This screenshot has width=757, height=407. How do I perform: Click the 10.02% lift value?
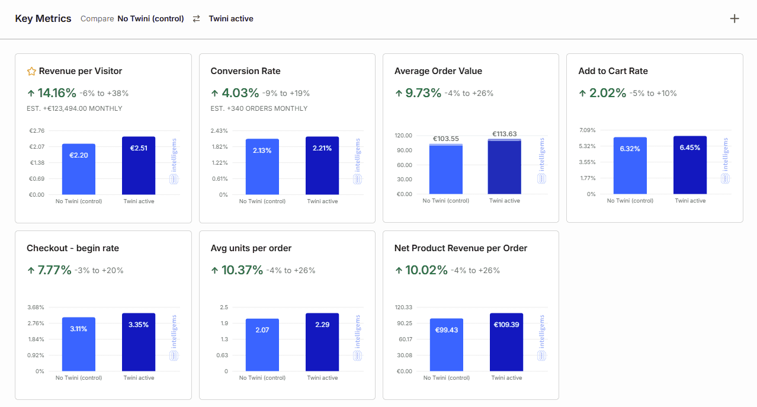(x=426, y=270)
